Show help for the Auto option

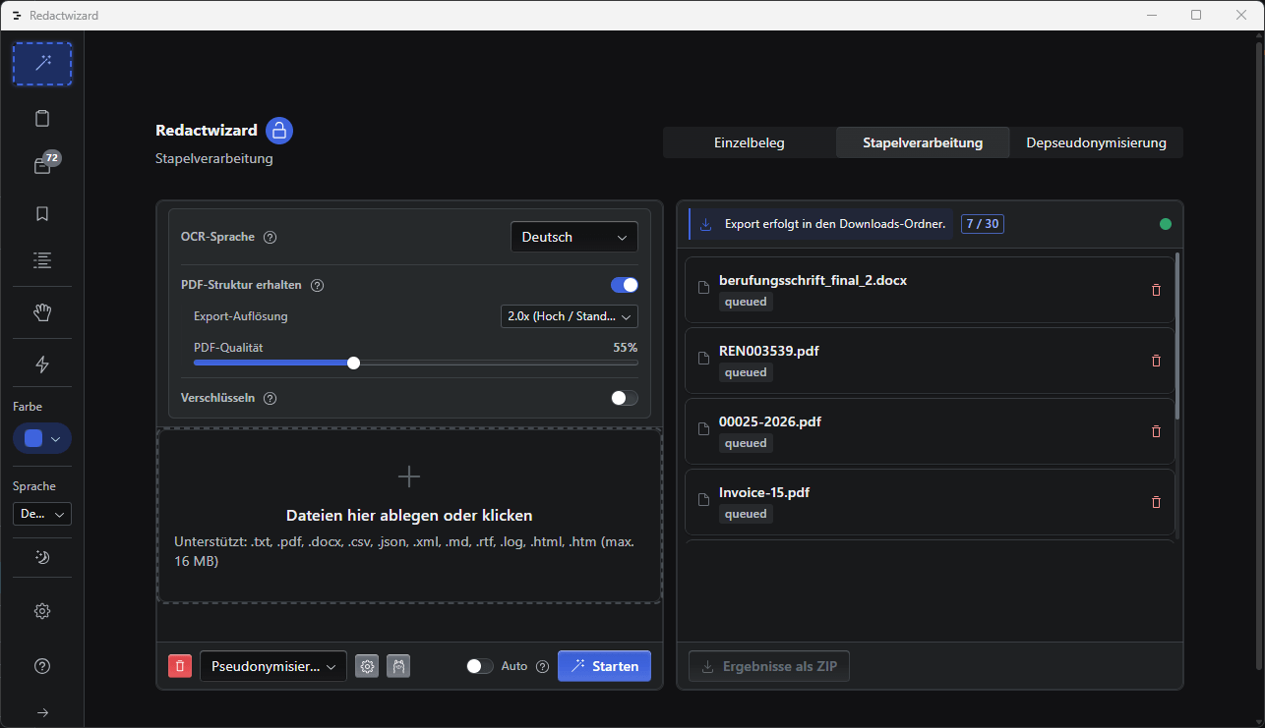pyautogui.click(x=542, y=666)
